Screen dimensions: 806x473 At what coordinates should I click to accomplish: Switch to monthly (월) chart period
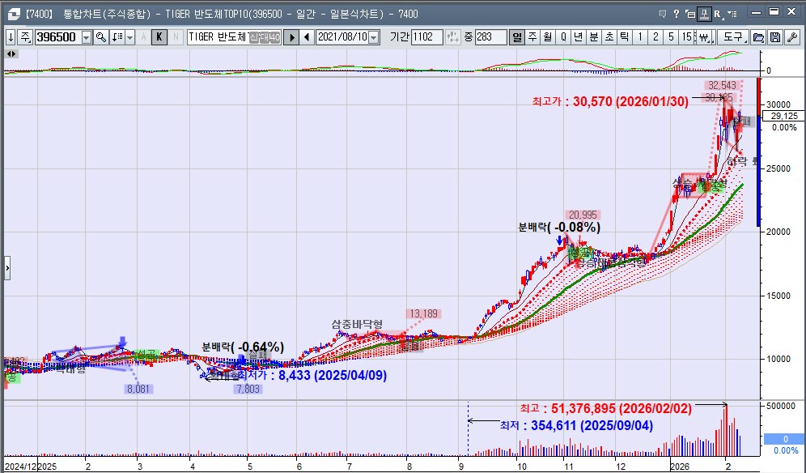click(548, 37)
